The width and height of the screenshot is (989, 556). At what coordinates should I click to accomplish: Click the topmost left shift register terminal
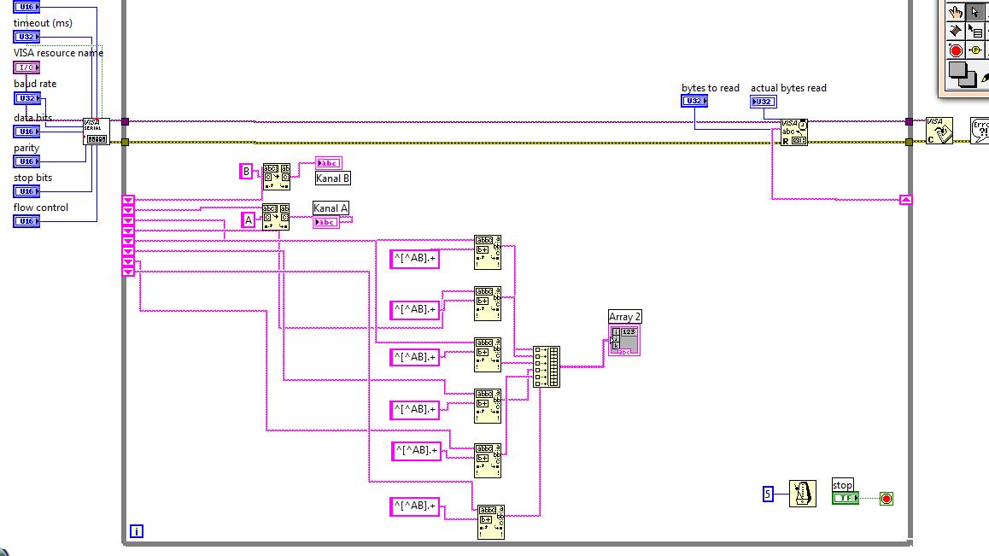(128, 200)
